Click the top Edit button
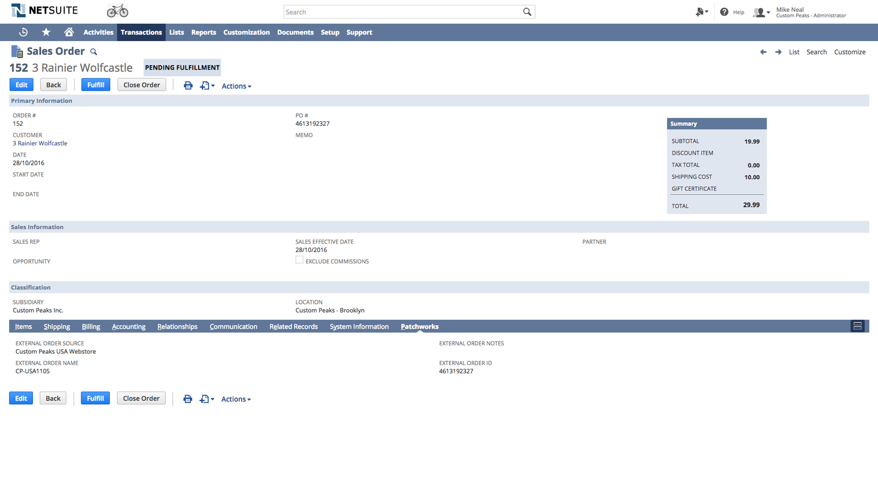 click(x=21, y=85)
